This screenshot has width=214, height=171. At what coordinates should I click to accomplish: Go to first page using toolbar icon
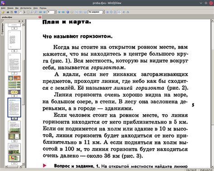tap(41, 12)
